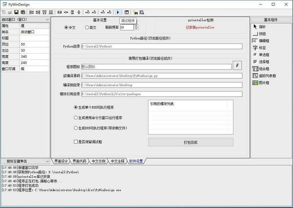Click the window layout icon beside run

[126, 13]
